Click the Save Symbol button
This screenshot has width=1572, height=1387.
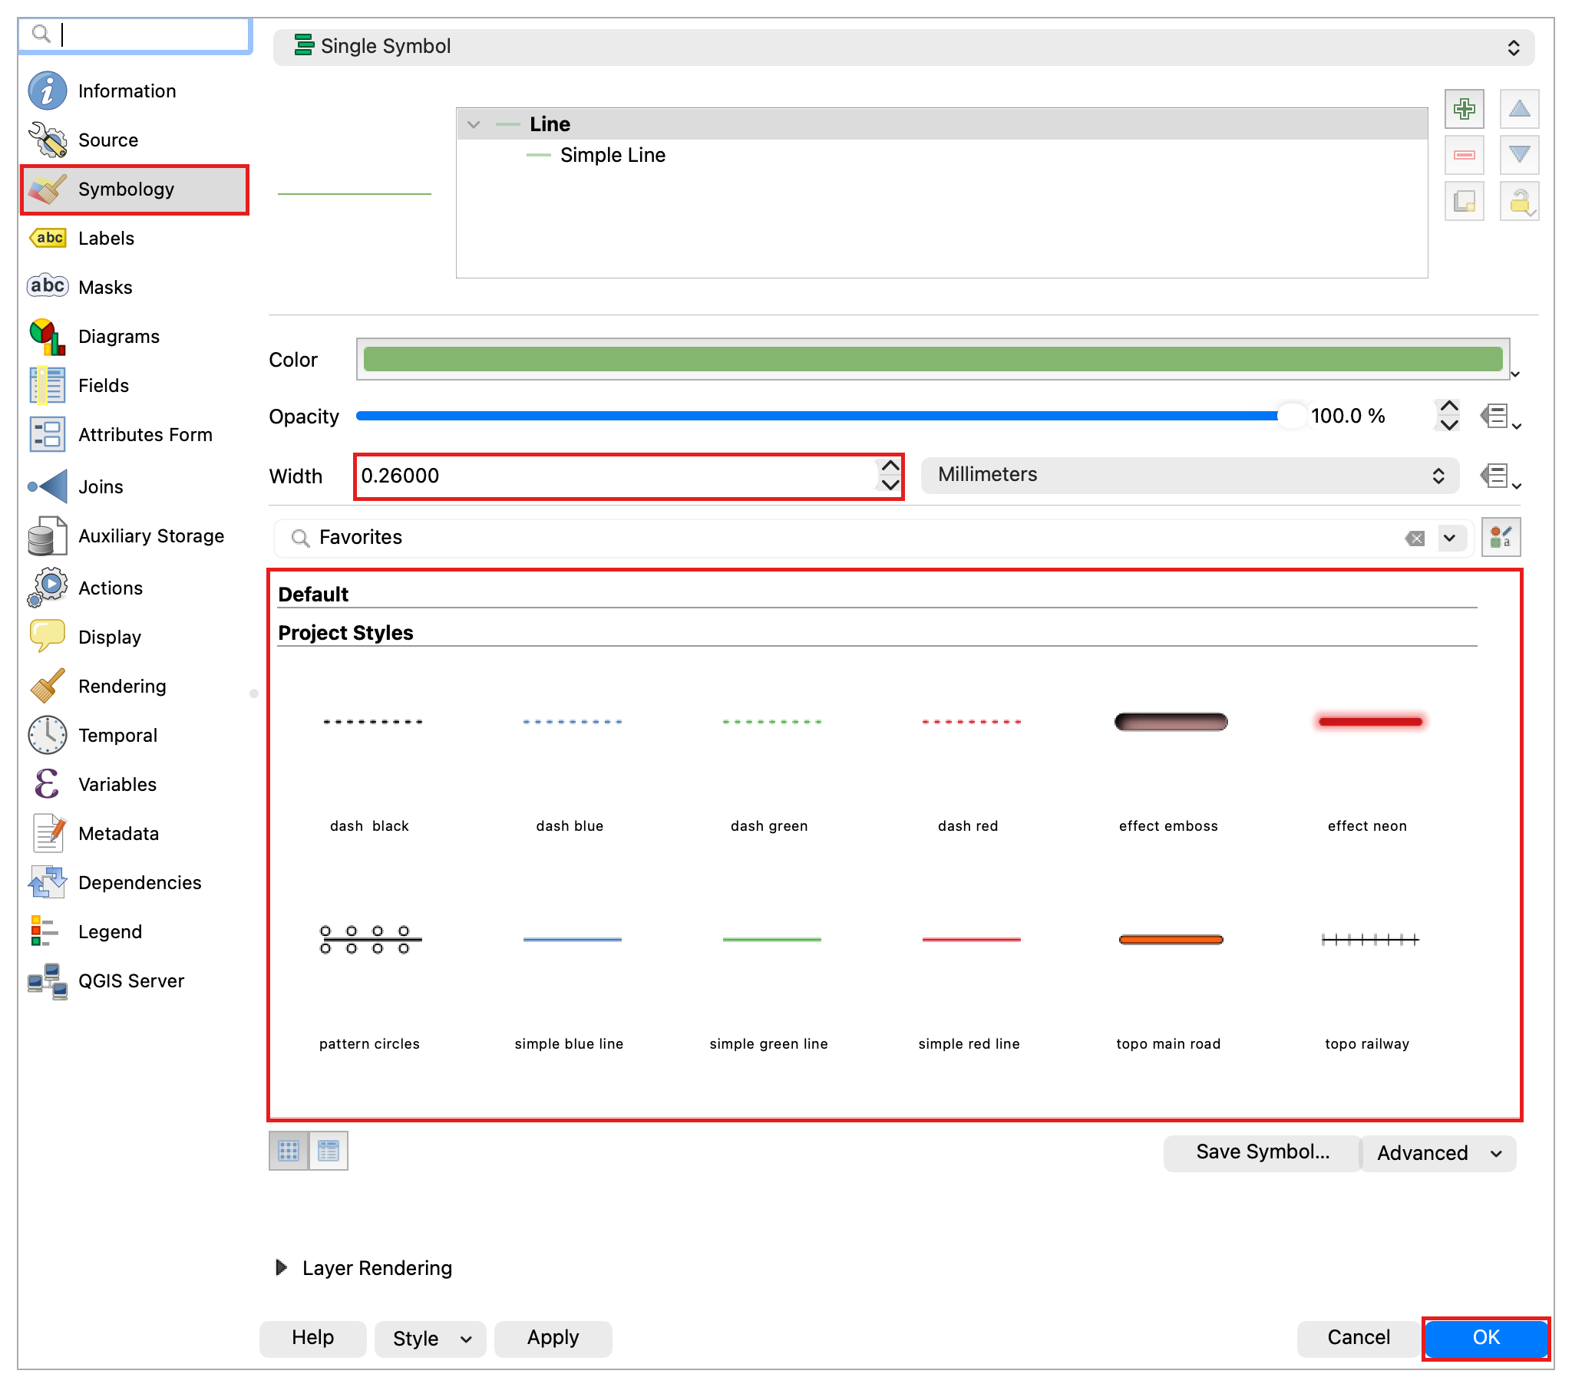pyautogui.click(x=1261, y=1151)
